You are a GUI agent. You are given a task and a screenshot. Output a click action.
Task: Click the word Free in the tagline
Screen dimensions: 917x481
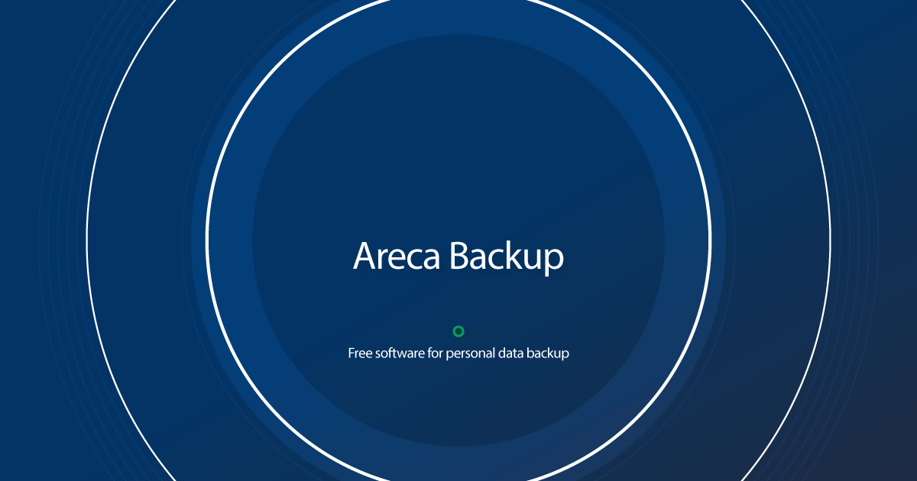point(358,354)
